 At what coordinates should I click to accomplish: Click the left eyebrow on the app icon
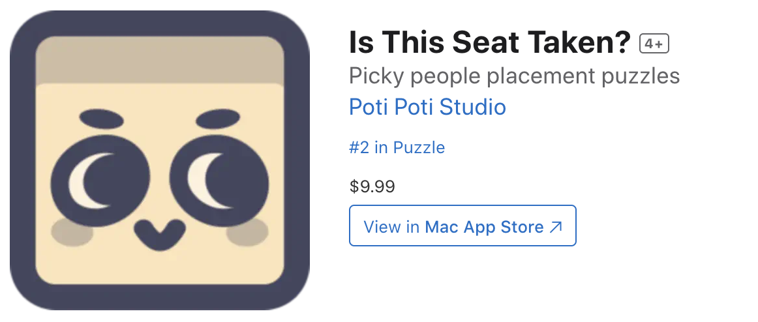[101, 120]
